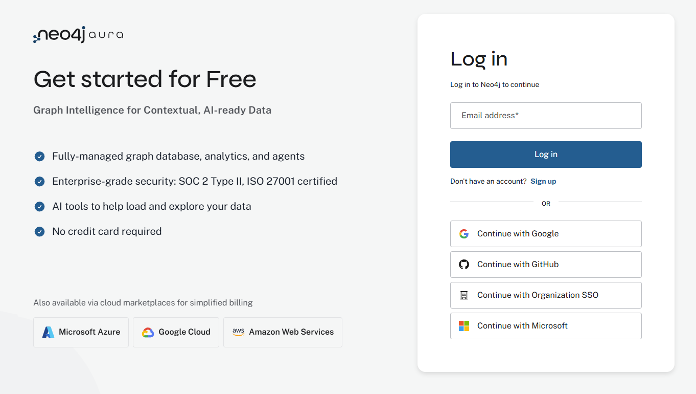696x394 pixels.
Task: Click the GitHub octocat icon
Action: point(464,265)
